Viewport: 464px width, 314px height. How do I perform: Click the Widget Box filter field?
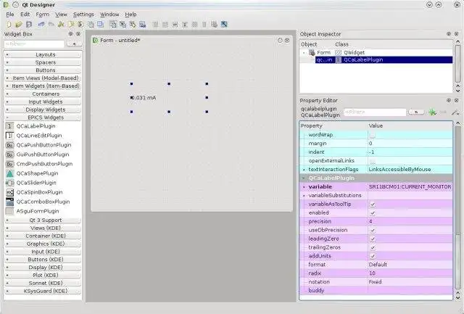(x=34, y=44)
